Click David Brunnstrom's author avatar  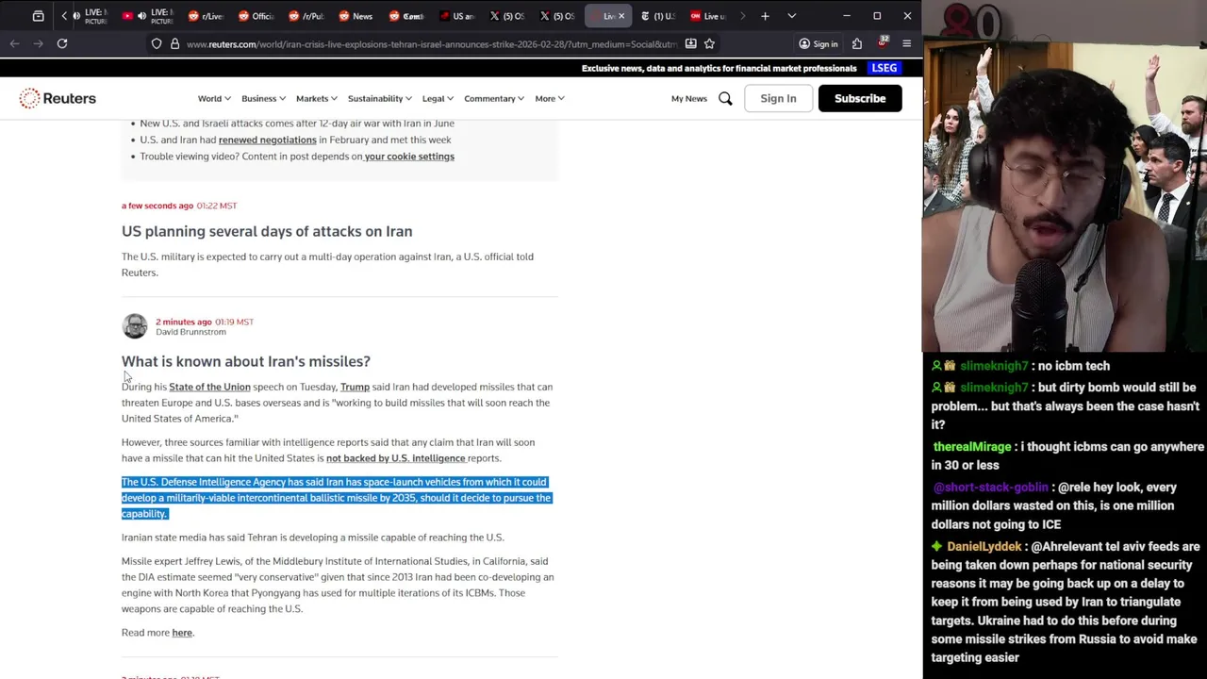pyautogui.click(x=135, y=326)
